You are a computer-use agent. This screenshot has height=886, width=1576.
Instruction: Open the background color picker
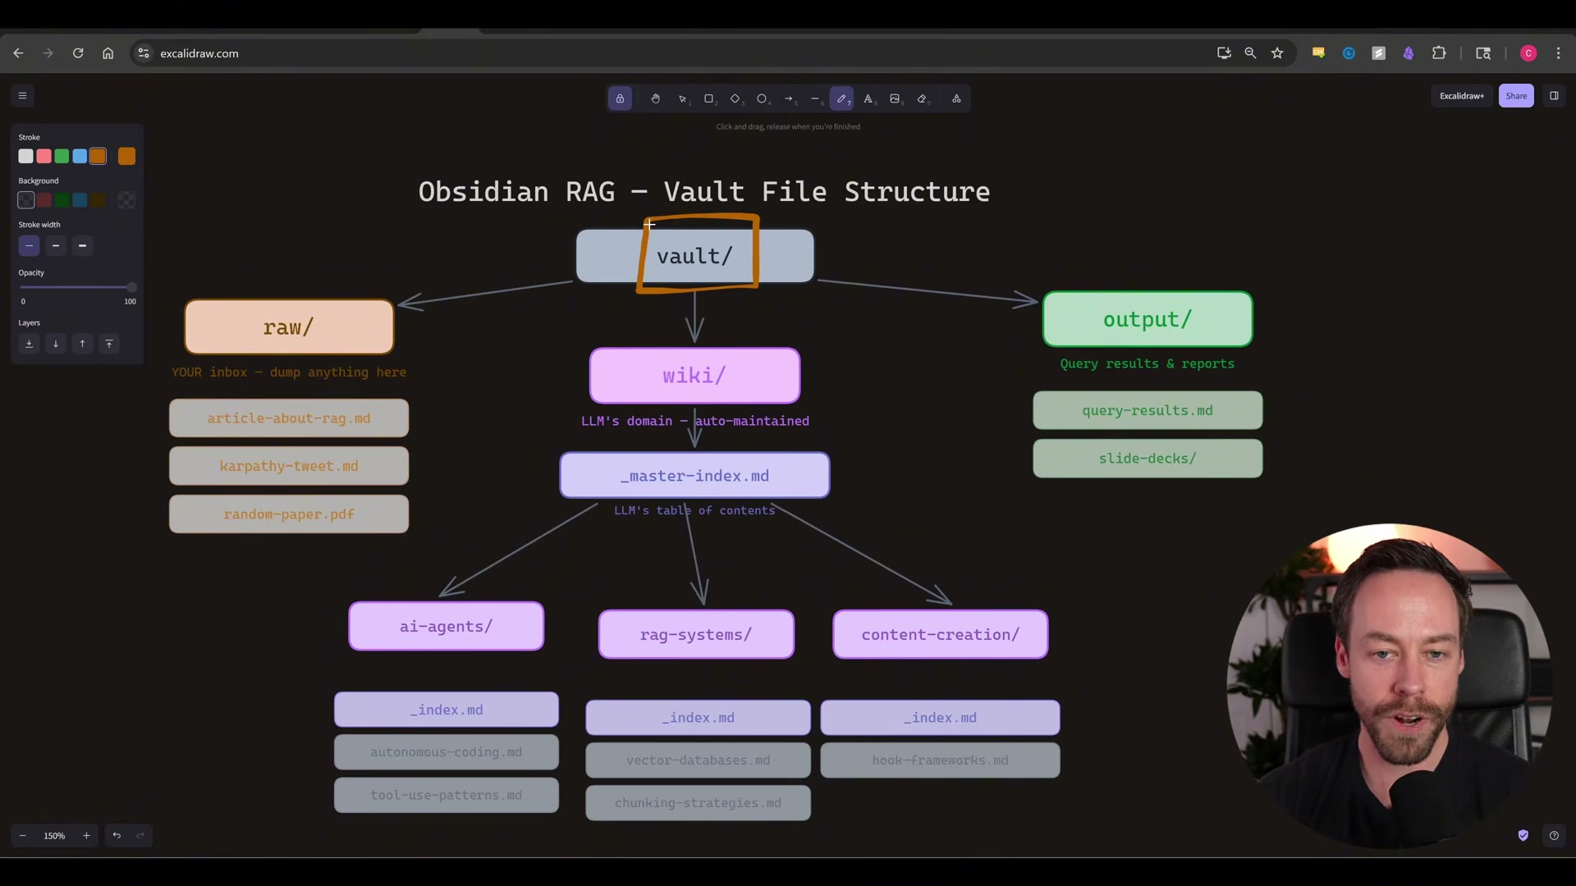(x=126, y=200)
